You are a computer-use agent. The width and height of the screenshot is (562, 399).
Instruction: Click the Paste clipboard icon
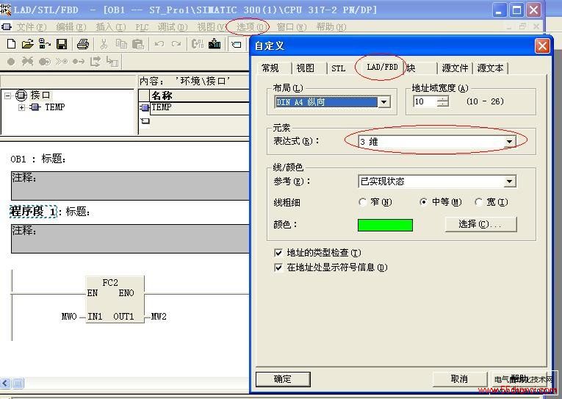(x=138, y=44)
